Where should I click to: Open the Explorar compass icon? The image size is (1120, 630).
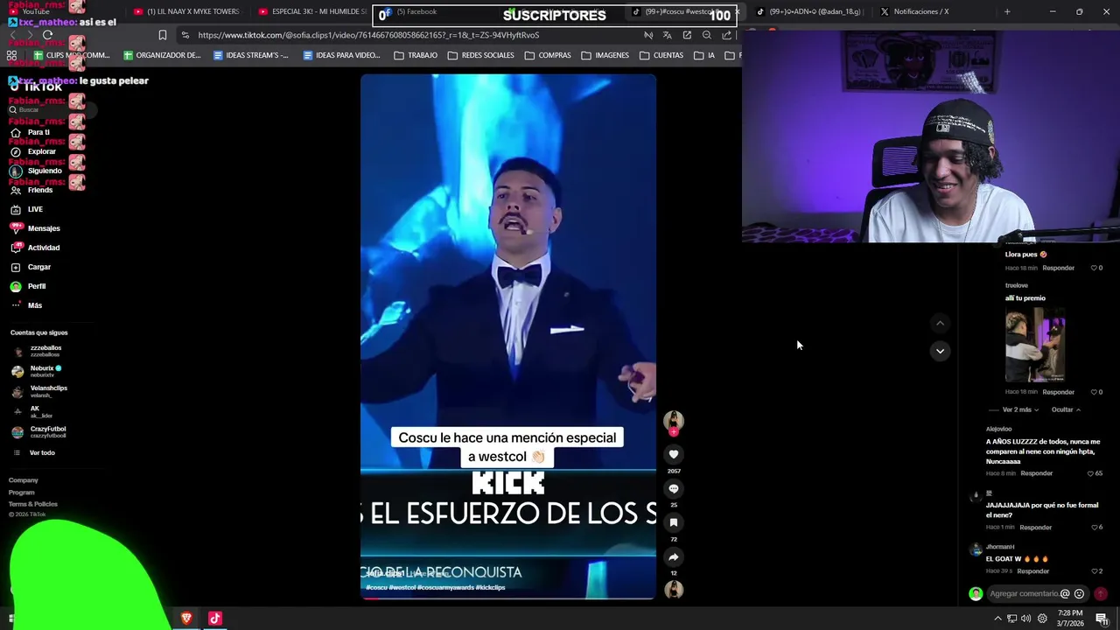(x=16, y=151)
